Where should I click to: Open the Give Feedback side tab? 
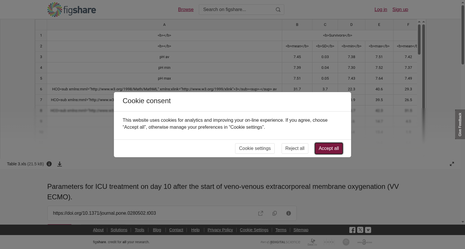tap(460, 124)
